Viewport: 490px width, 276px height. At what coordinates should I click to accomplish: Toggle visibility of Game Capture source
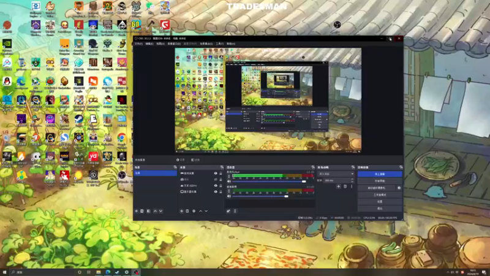click(x=216, y=174)
